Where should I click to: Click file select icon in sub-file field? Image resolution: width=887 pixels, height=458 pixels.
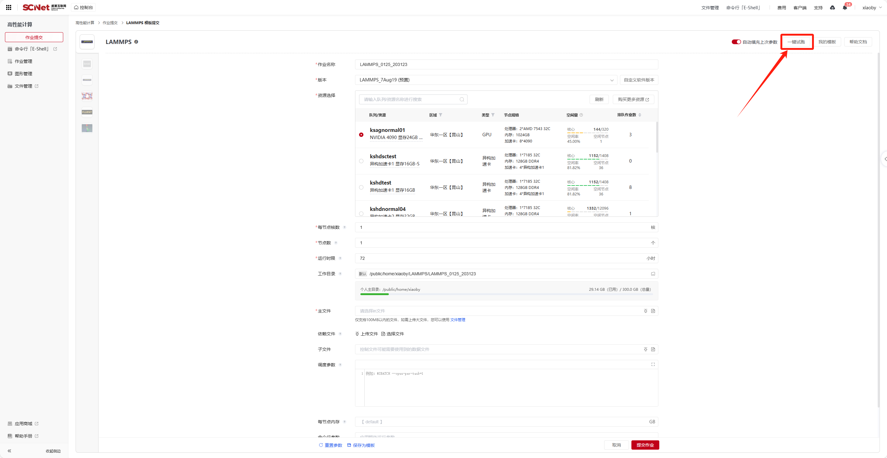pos(653,349)
